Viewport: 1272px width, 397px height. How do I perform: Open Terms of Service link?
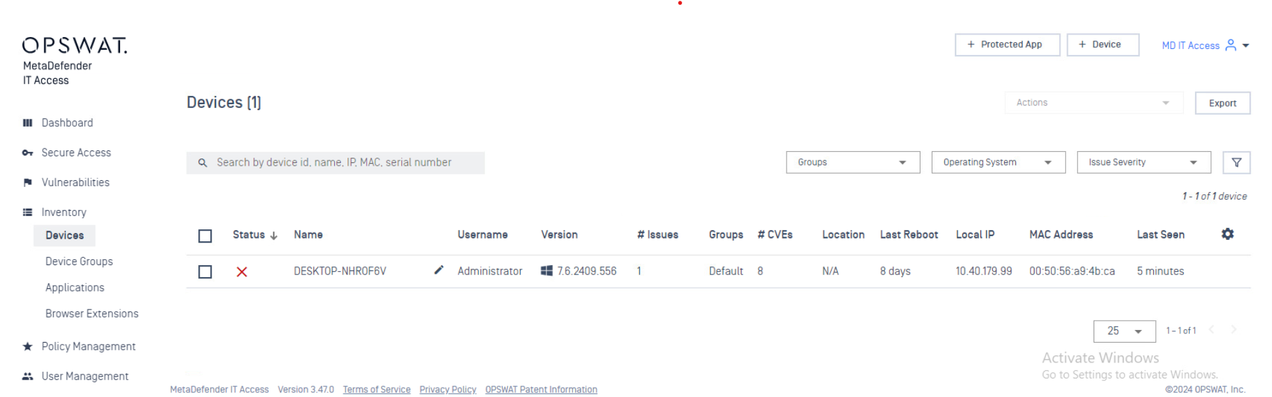pyautogui.click(x=377, y=390)
